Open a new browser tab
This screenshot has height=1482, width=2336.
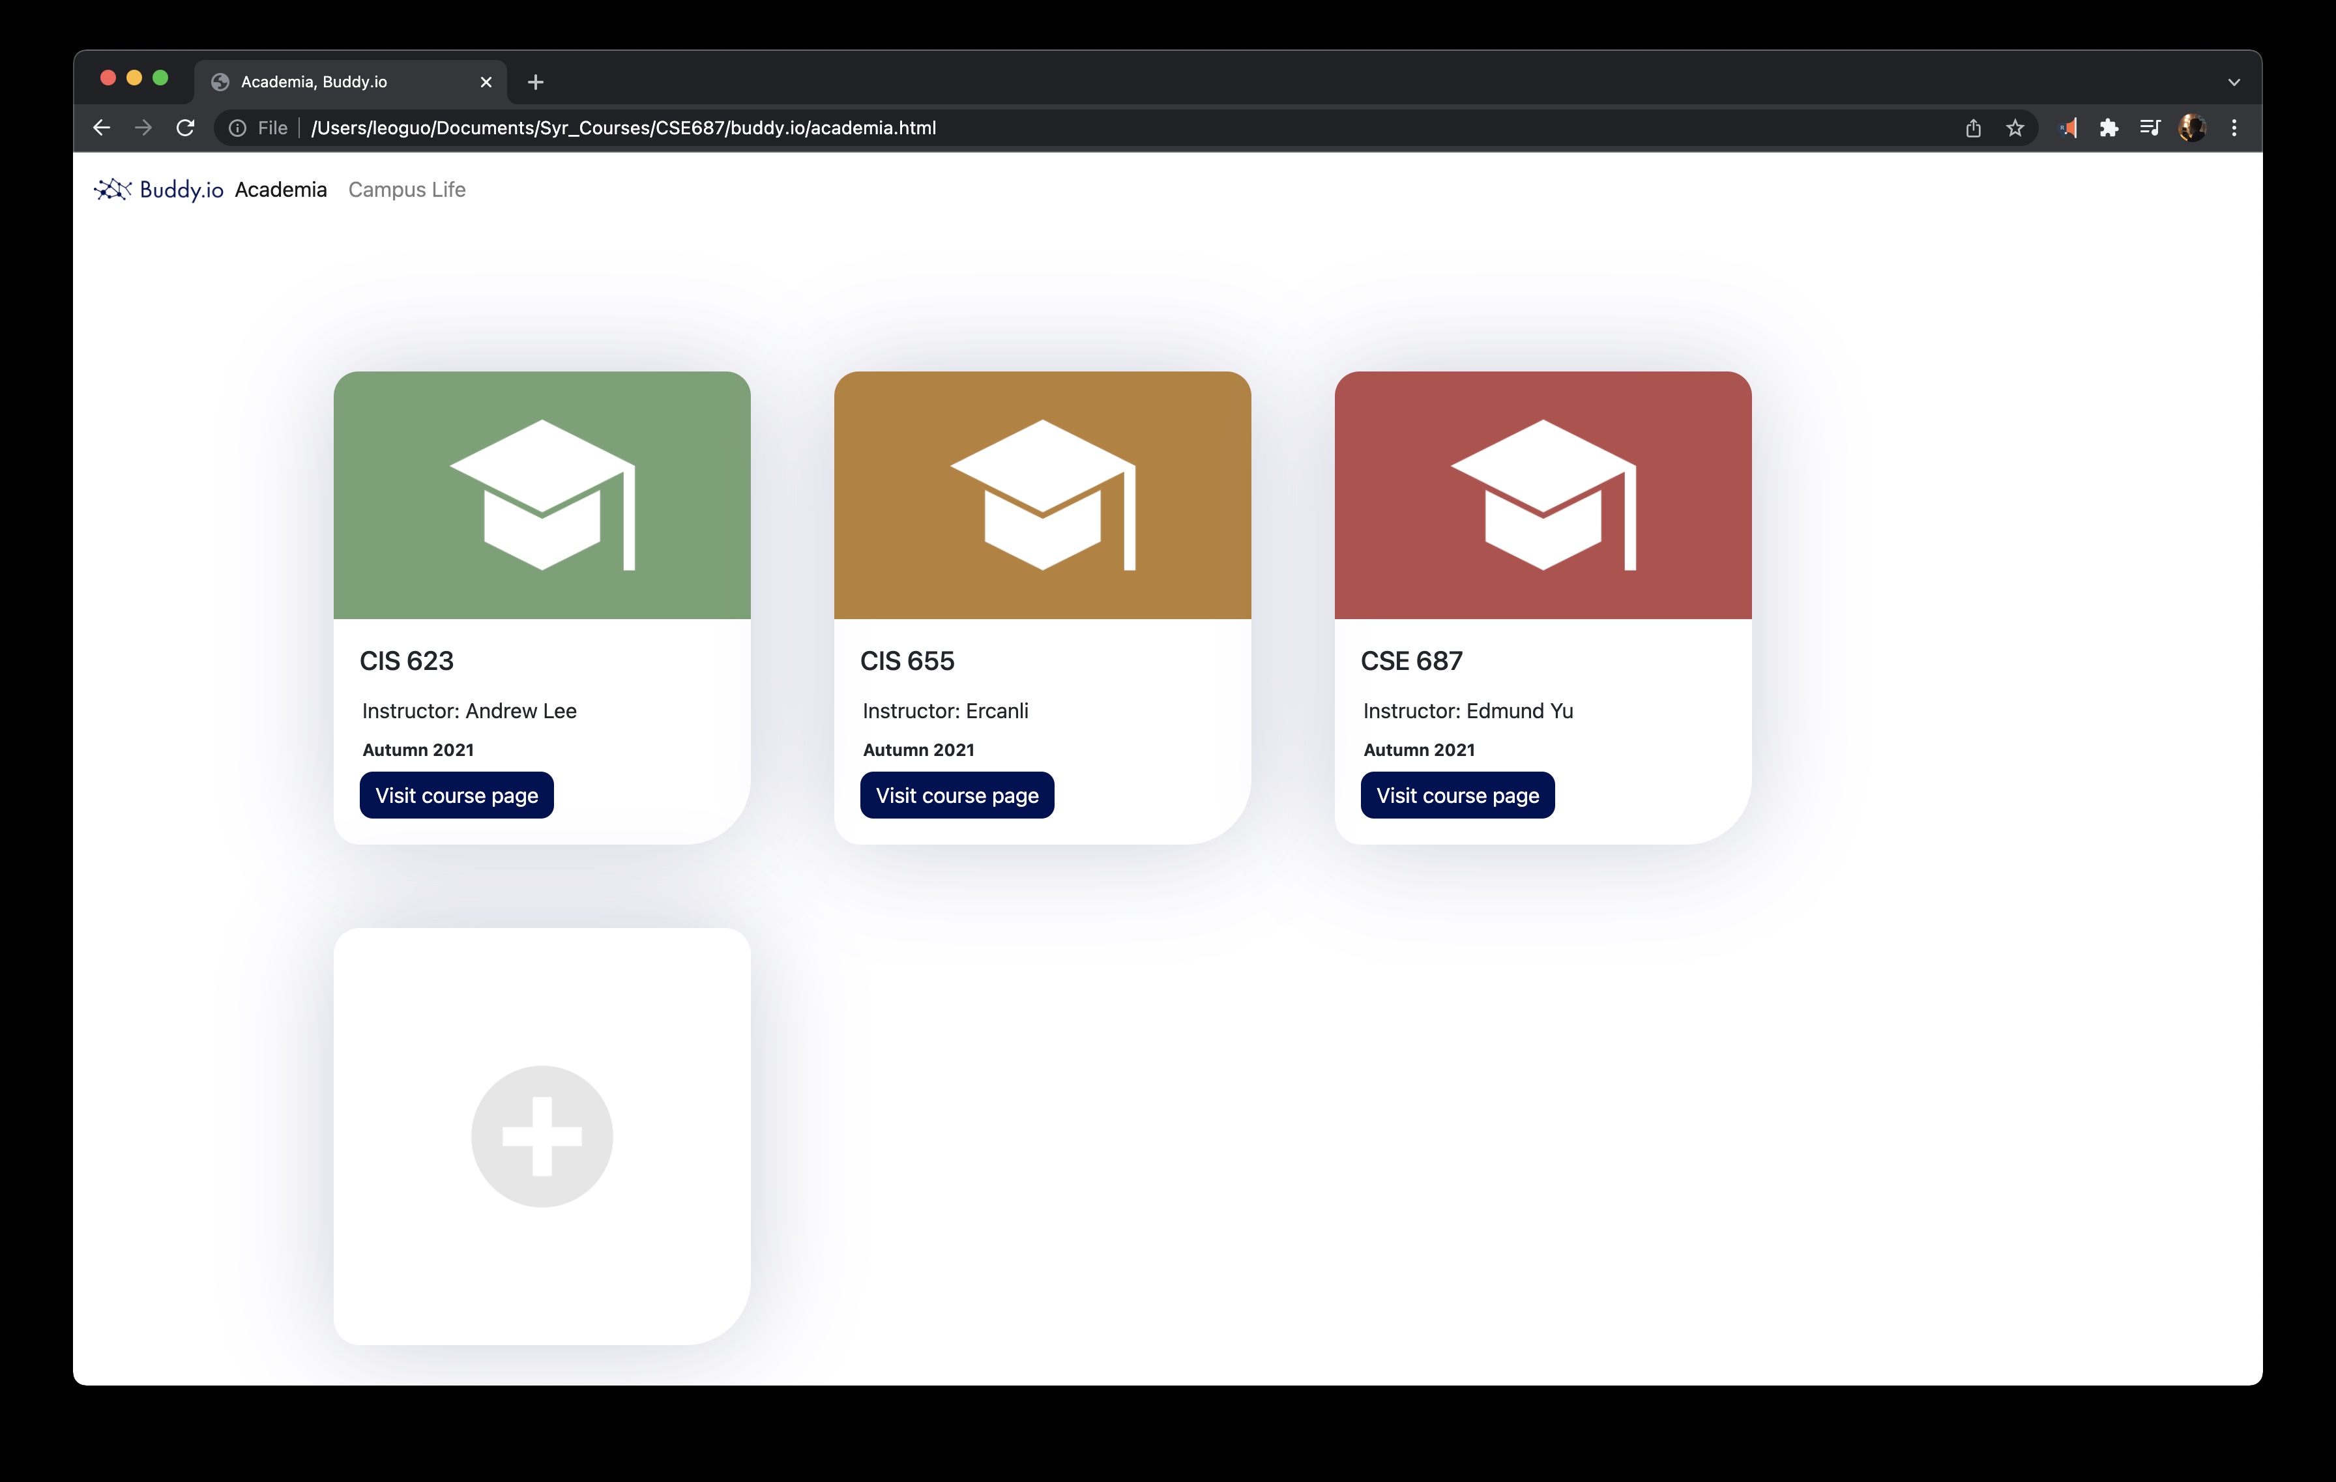[x=536, y=82]
